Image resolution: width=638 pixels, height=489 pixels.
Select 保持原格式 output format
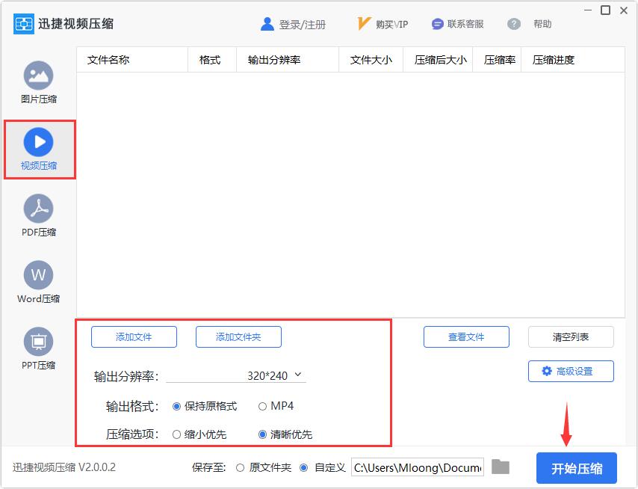pyautogui.click(x=205, y=406)
